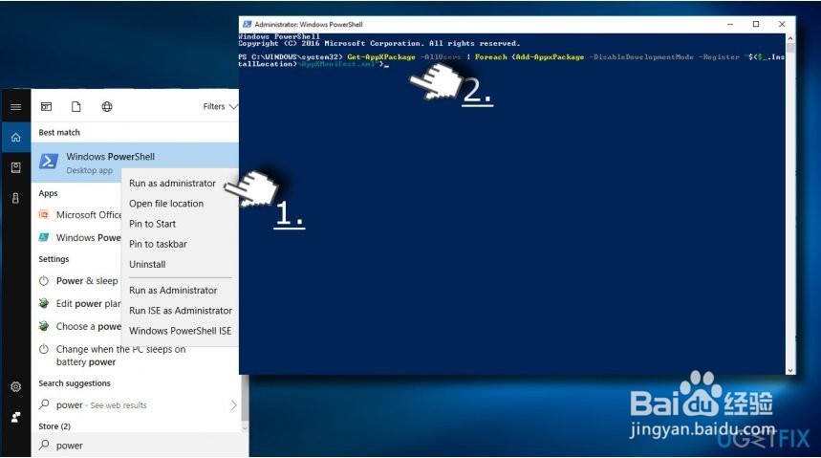Click the Settings section heading
The image size is (821, 458).
54,259
